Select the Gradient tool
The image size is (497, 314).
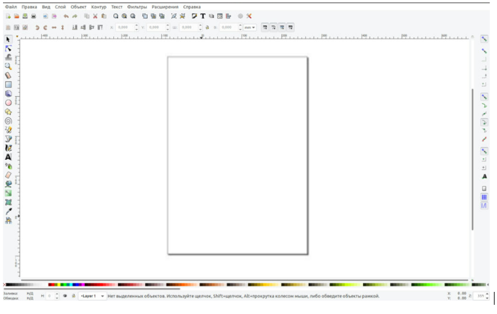pos(8,193)
